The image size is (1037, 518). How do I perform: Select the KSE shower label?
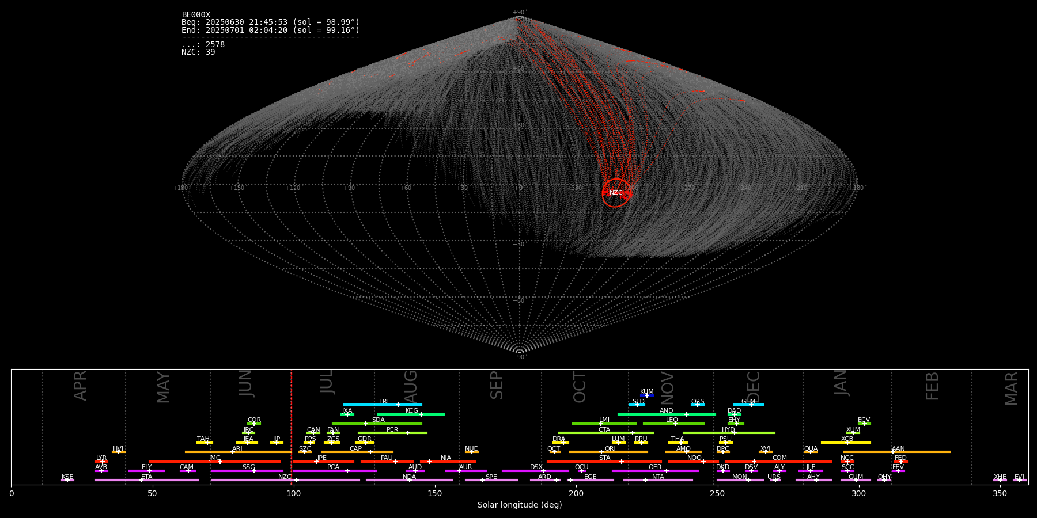click(x=67, y=477)
